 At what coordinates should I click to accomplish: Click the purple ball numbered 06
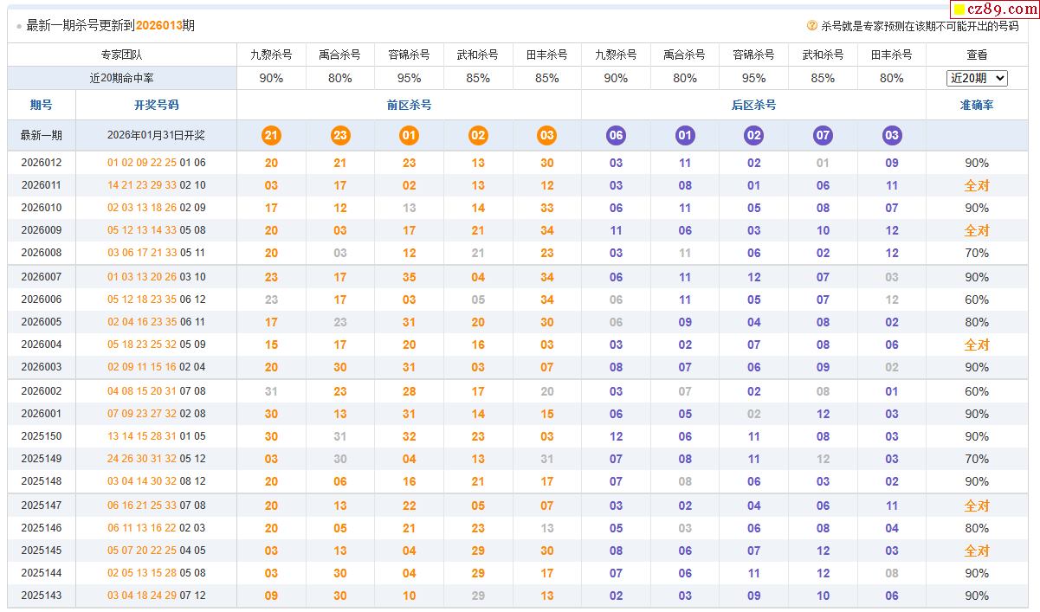tap(616, 135)
